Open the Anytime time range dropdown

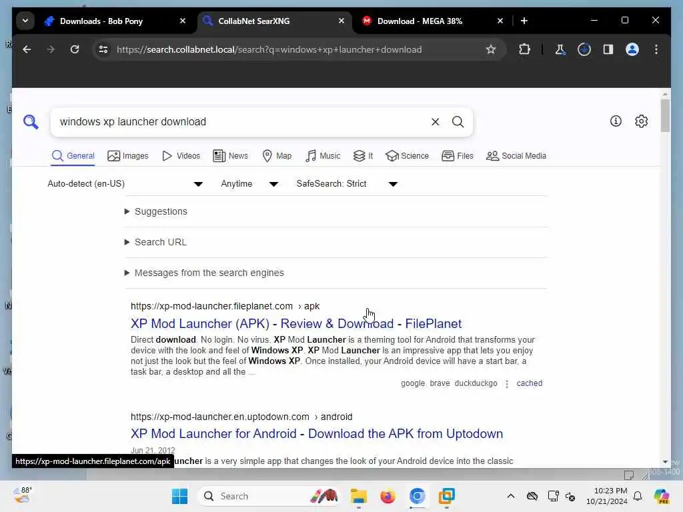[249, 184]
